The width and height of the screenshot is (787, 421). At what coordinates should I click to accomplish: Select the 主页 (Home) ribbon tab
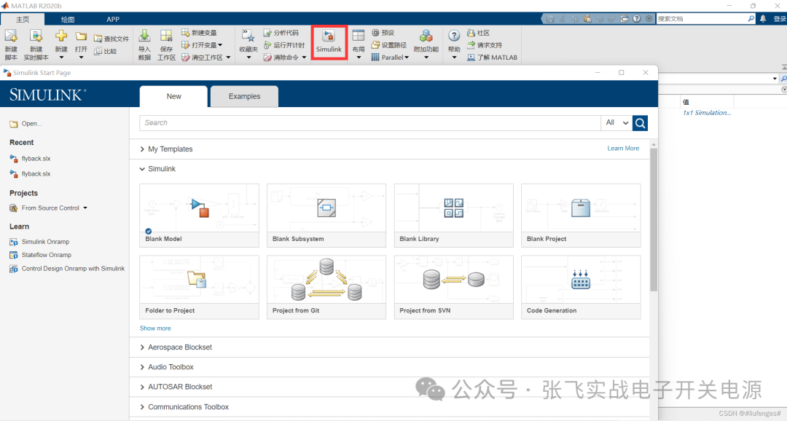[23, 19]
